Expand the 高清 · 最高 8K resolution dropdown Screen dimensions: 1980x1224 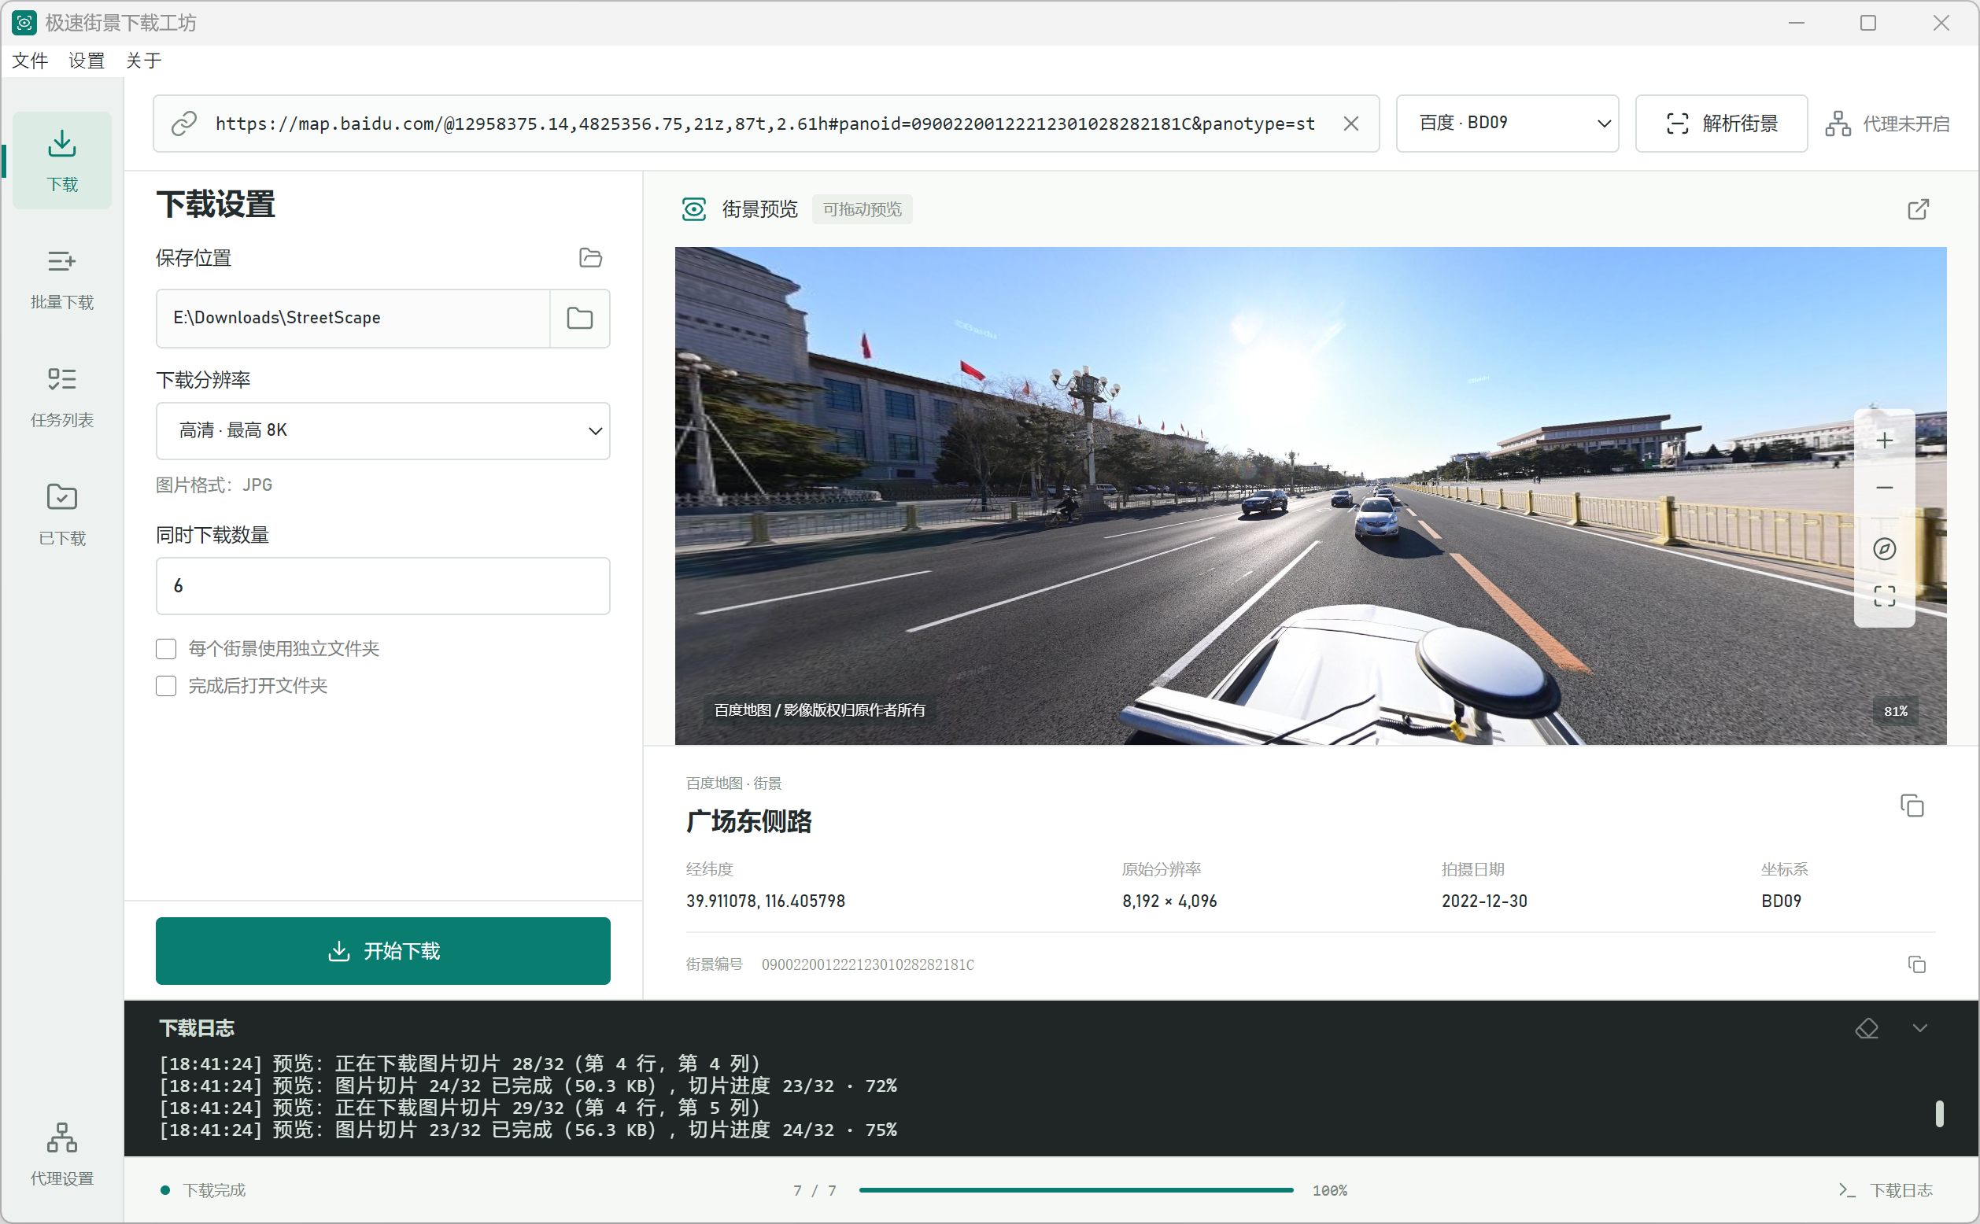[382, 430]
